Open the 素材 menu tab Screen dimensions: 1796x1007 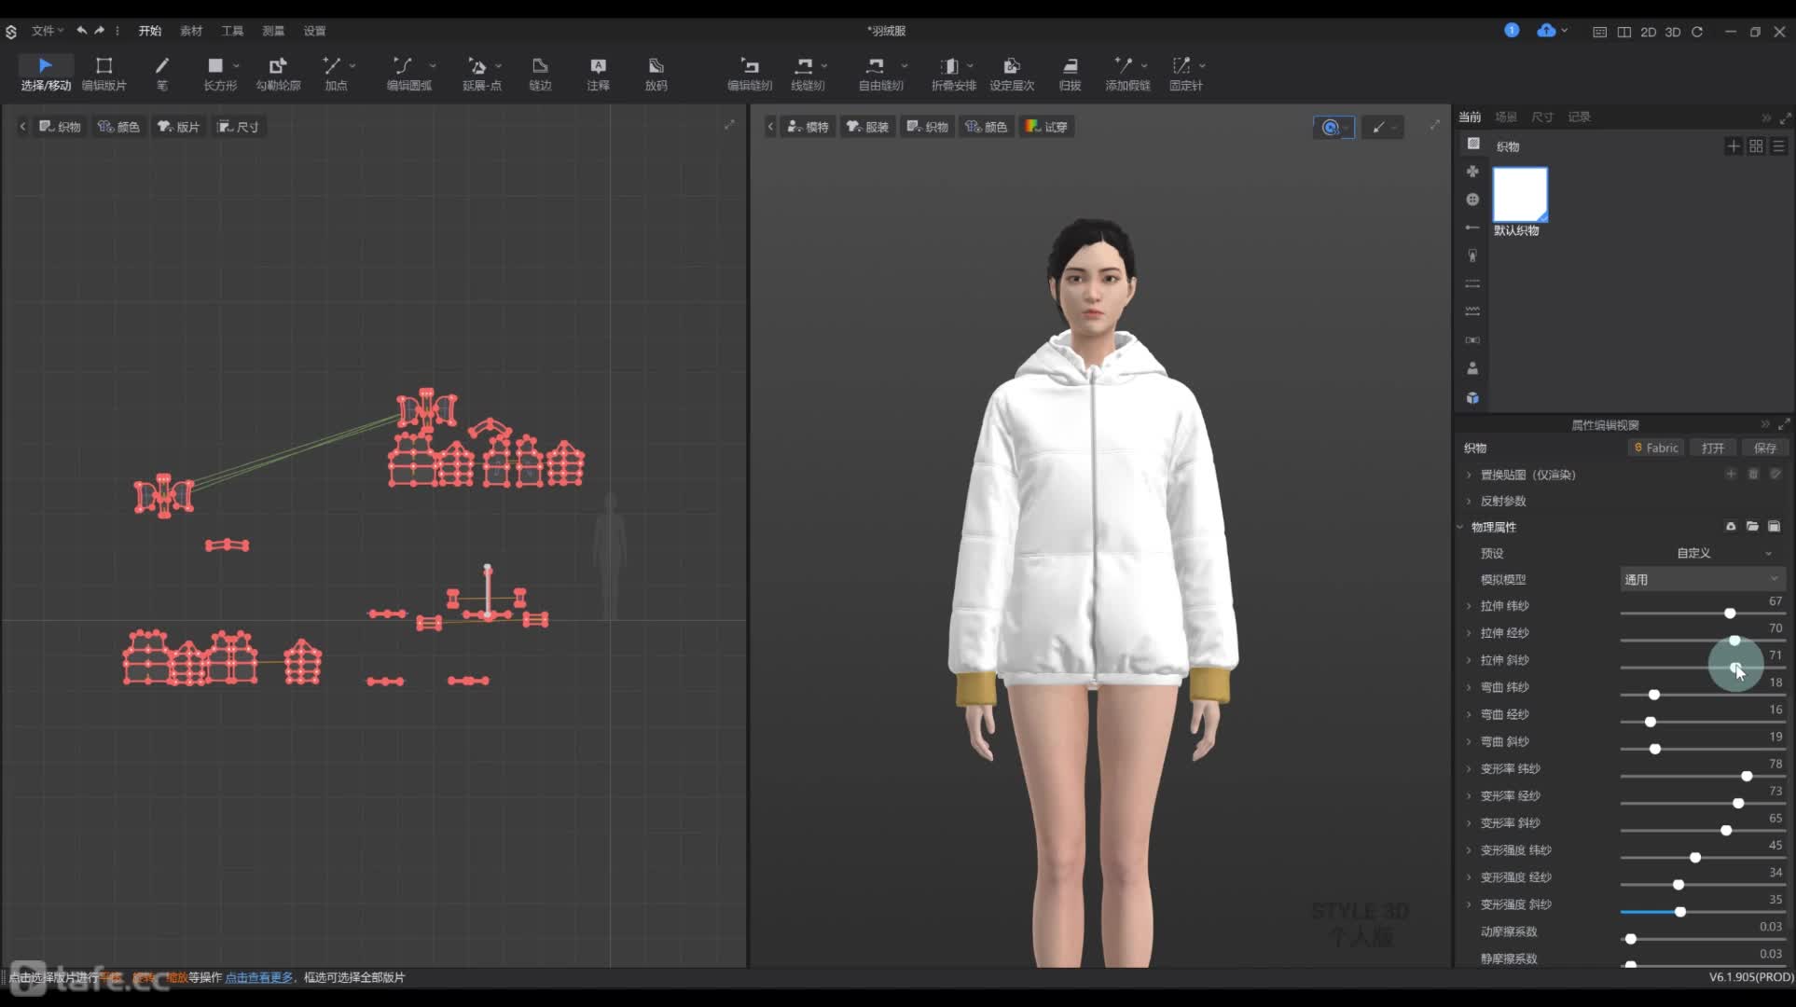(191, 31)
